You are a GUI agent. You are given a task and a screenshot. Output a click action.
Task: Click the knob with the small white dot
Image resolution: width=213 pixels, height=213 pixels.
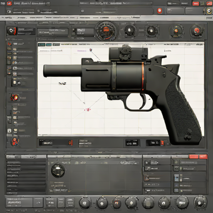click(x=151, y=31)
